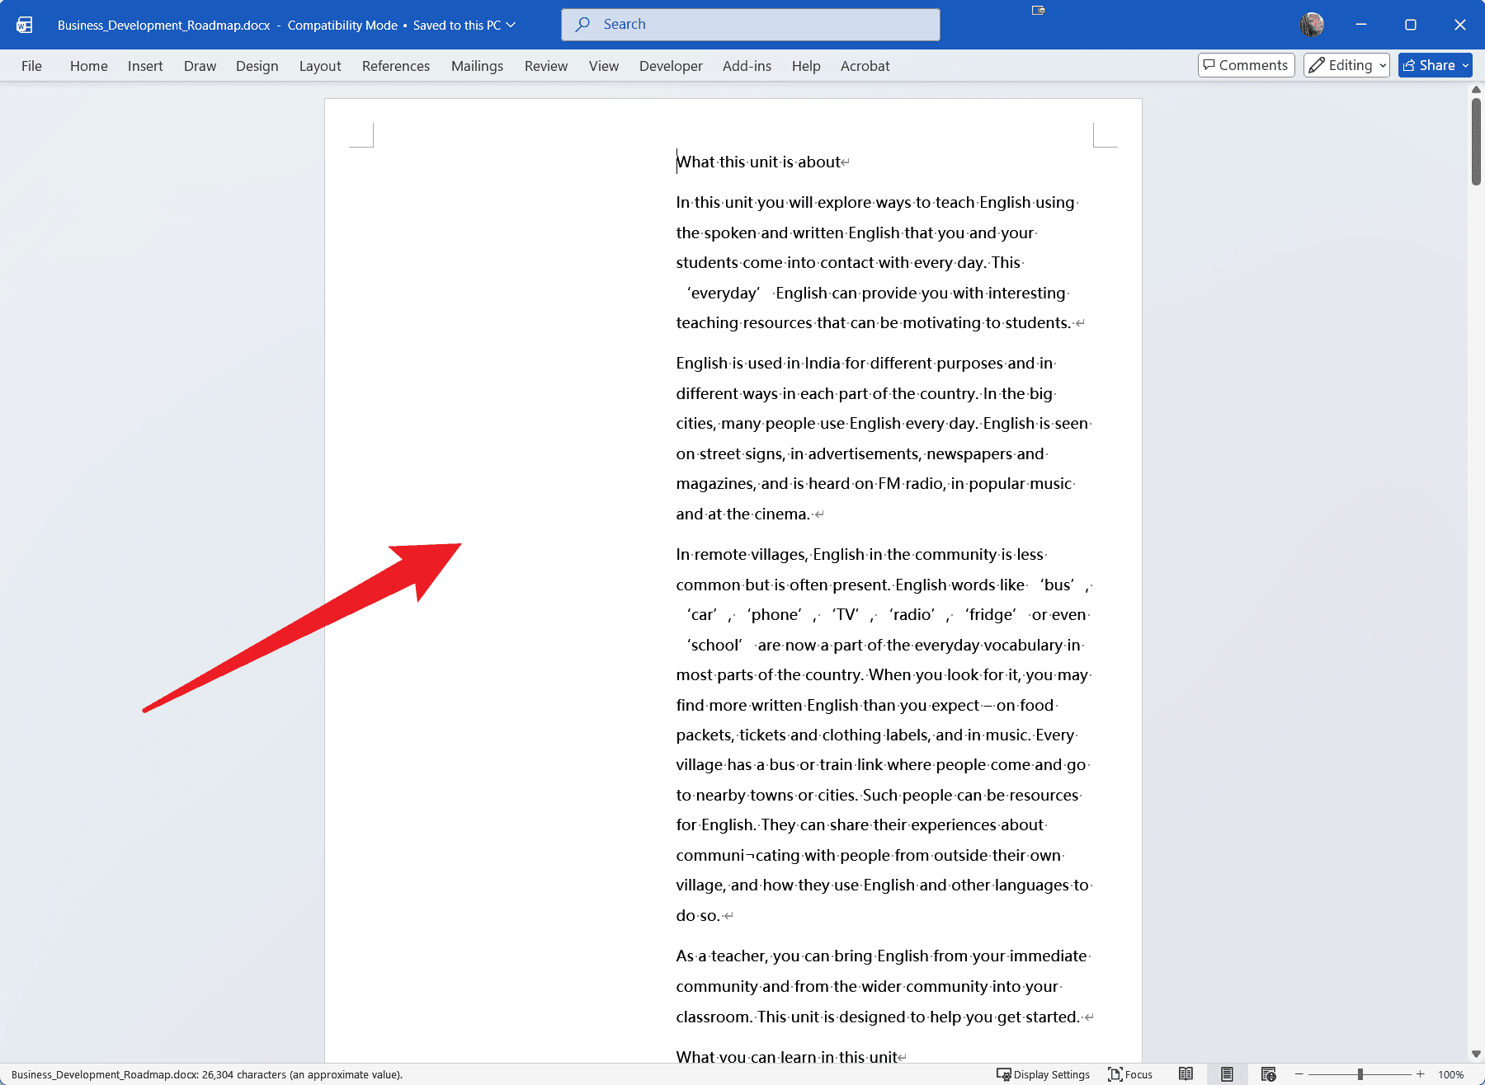Click the scroll down arrow
This screenshot has width=1485, height=1085.
(1476, 1054)
